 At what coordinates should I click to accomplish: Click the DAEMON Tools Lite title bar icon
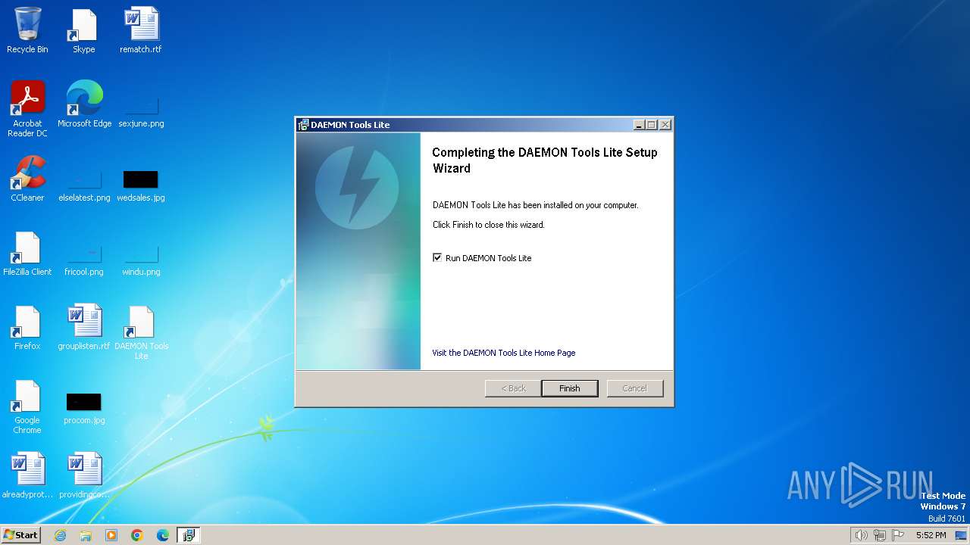pyautogui.click(x=303, y=125)
